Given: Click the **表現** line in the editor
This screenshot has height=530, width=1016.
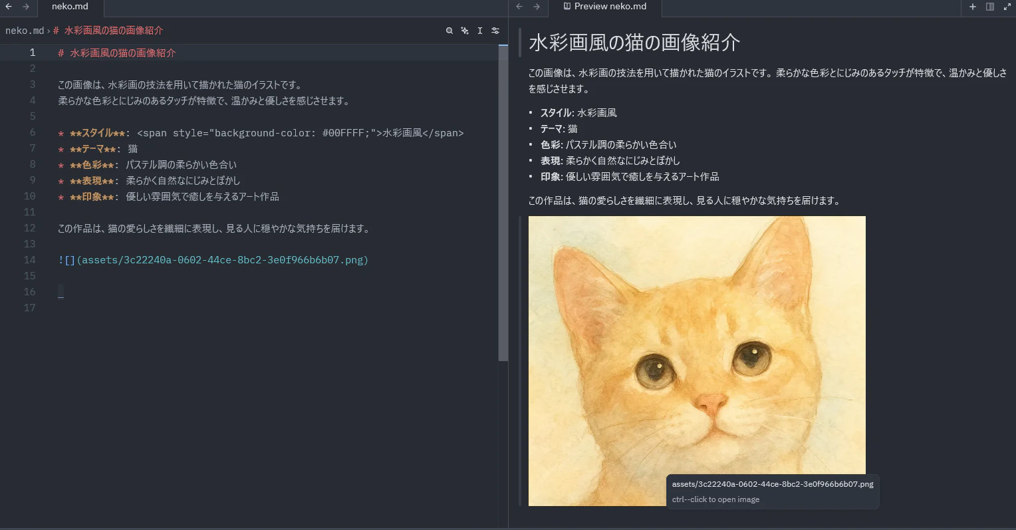Looking at the screenshot, I should [x=149, y=181].
